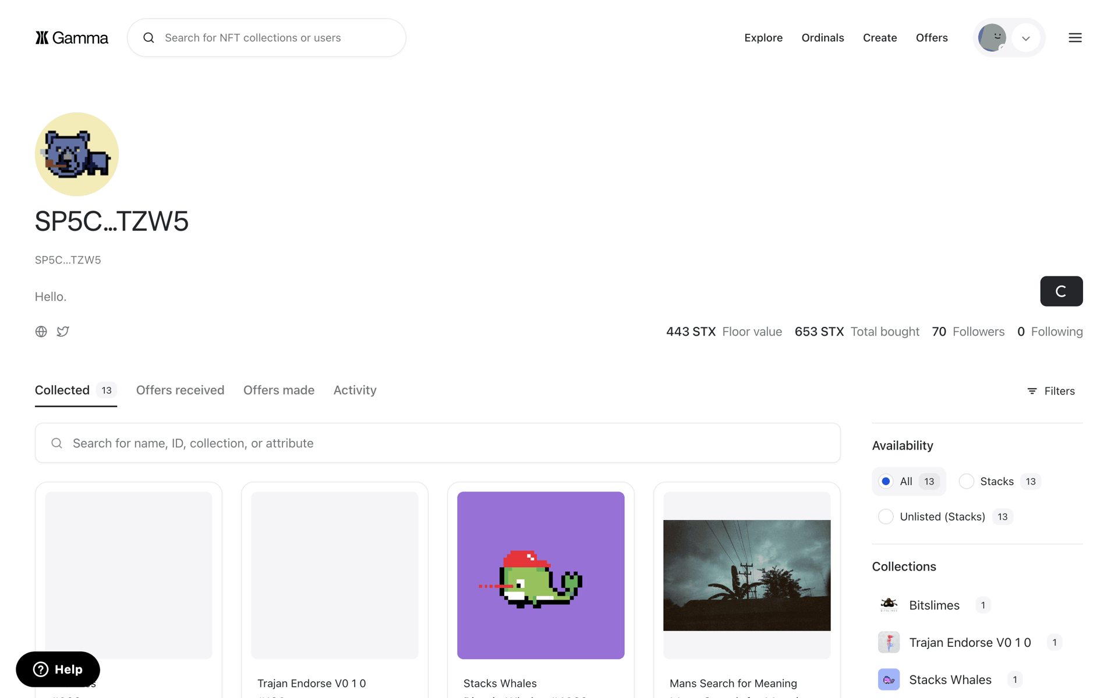Click the magnifier icon in header search
1118x698 pixels.
point(149,38)
